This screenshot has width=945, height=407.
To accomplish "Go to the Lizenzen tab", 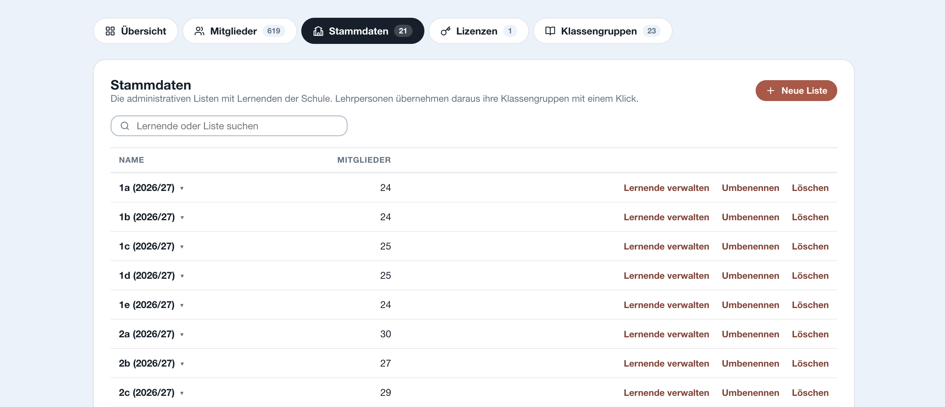I will 478,31.
